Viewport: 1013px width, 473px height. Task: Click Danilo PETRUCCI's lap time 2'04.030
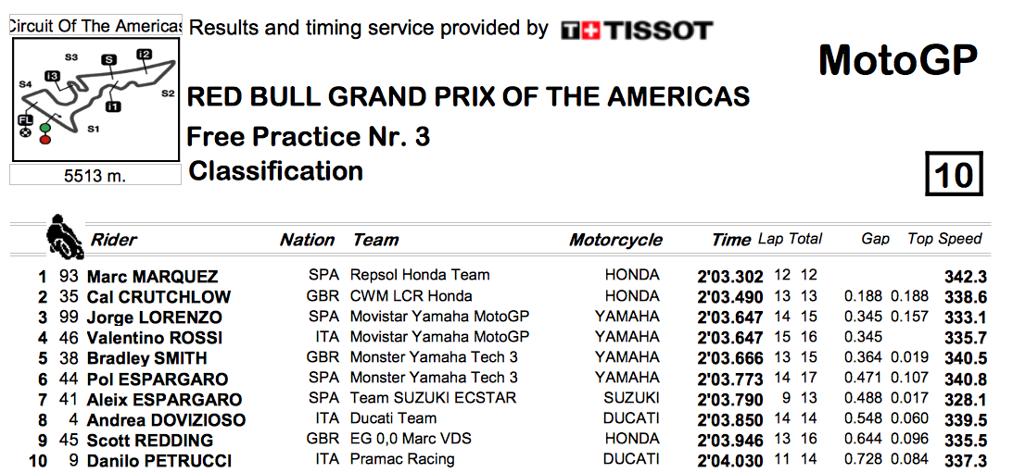[x=730, y=461]
